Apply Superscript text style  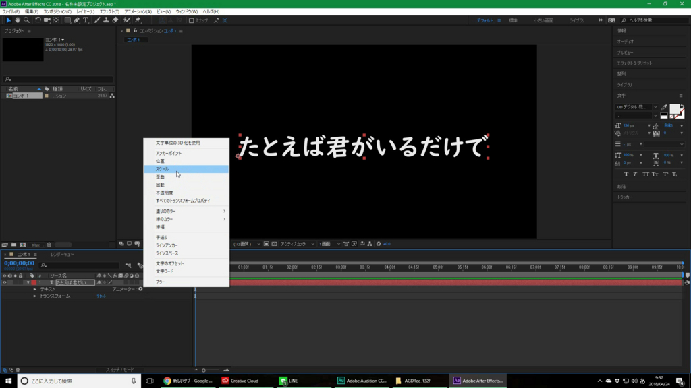[x=665, y=174]
